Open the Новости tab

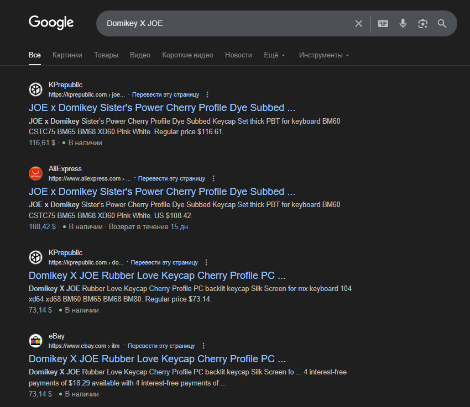(x=238, y=55)
